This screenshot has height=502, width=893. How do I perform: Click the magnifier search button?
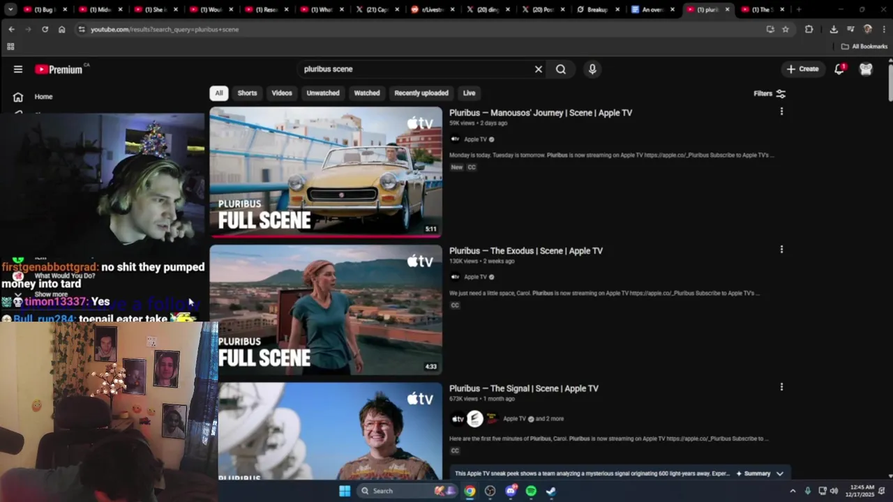(x=561, y=69)
